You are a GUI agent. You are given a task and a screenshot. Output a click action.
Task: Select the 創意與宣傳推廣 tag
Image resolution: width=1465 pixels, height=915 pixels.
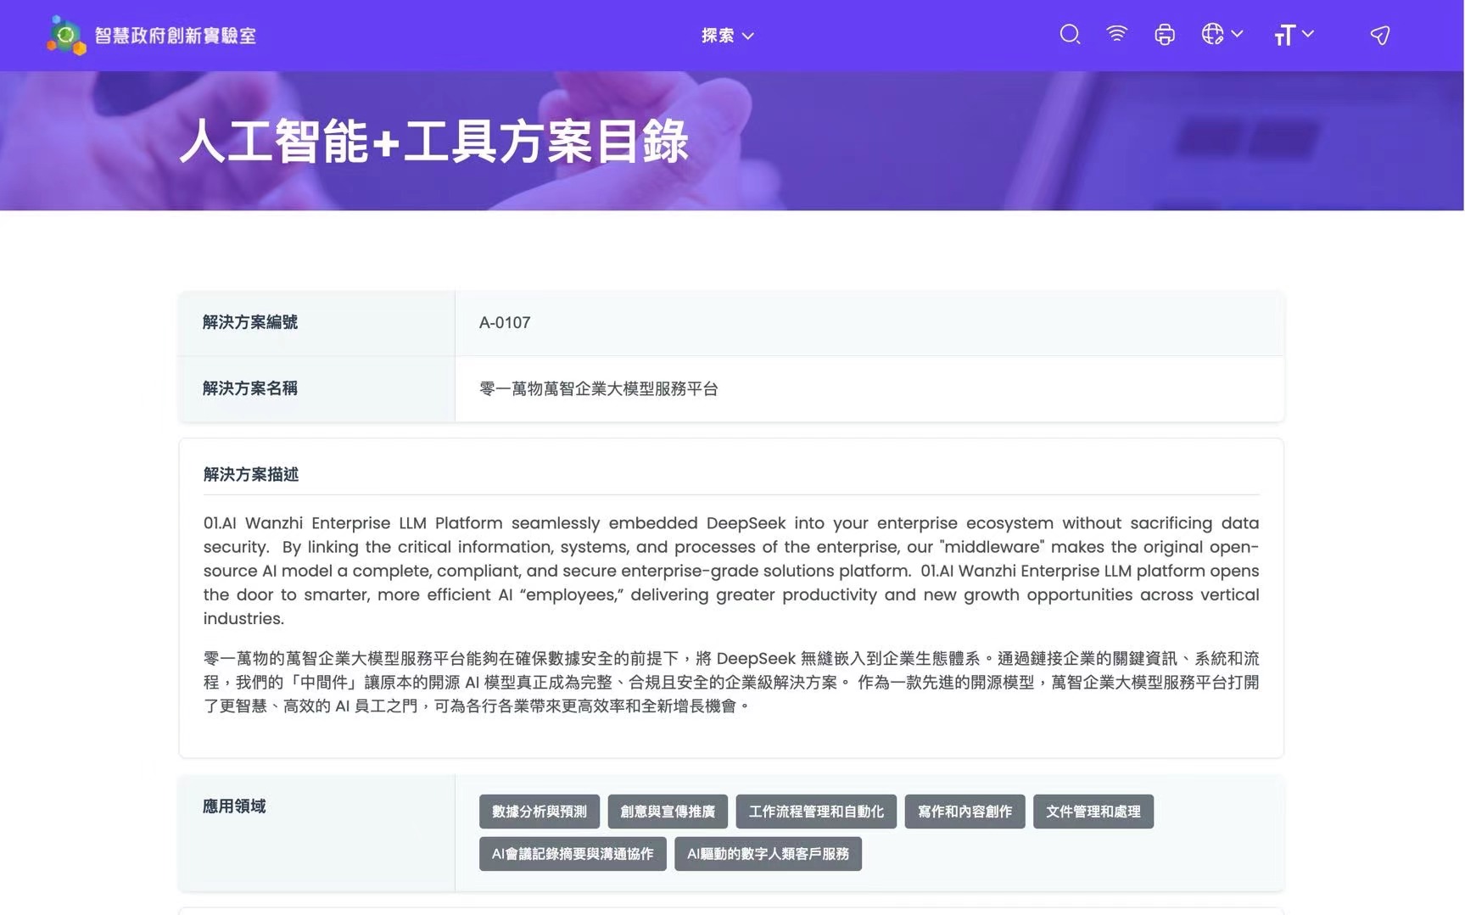pos(668,812)
